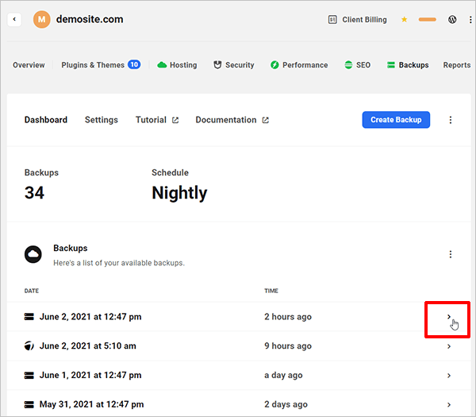Switch to the Overview tab
The width and height of the screenshot is (476, 417).
[29, 65]
